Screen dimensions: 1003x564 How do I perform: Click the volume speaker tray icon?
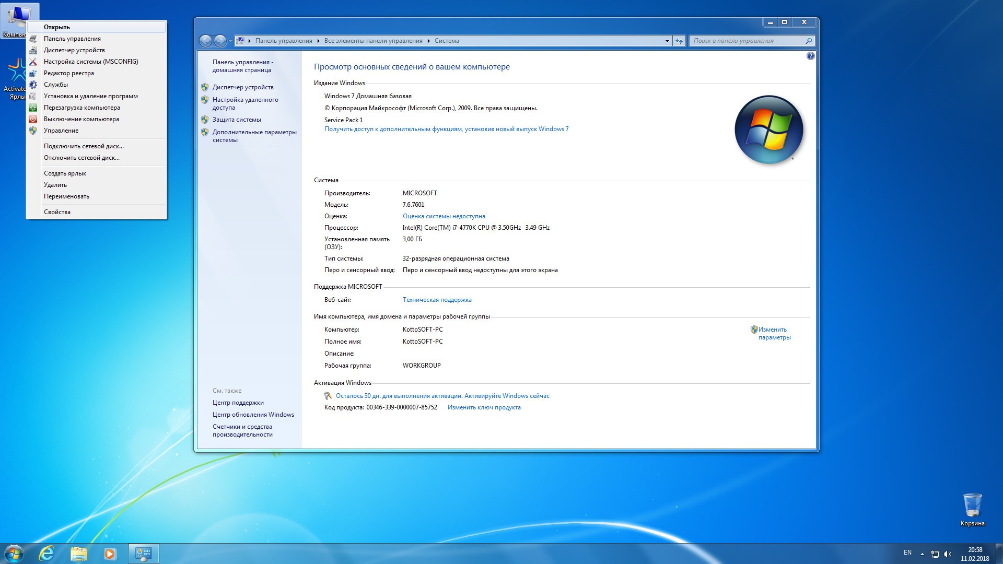948,554
